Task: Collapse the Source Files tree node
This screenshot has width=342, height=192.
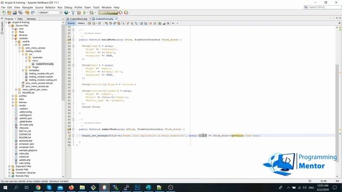Action: [10, 26]
